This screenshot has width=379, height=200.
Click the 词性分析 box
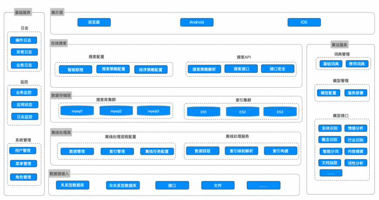click(x=356, y=163)
